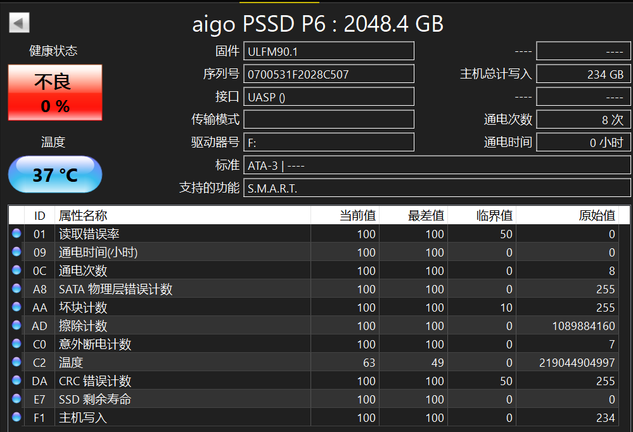Click the total host writes value 234 GB
Viewport: 633px width, 432px height.
pos(584,74)
